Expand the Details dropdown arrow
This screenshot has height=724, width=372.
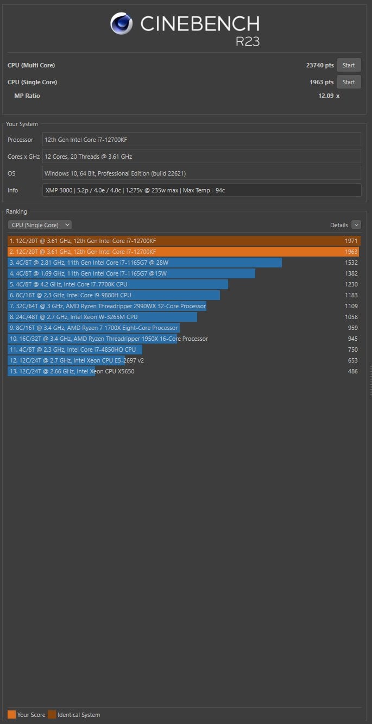(356, 224)
